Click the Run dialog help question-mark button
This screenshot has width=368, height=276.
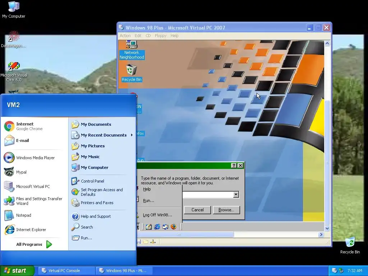pos(234,165)
